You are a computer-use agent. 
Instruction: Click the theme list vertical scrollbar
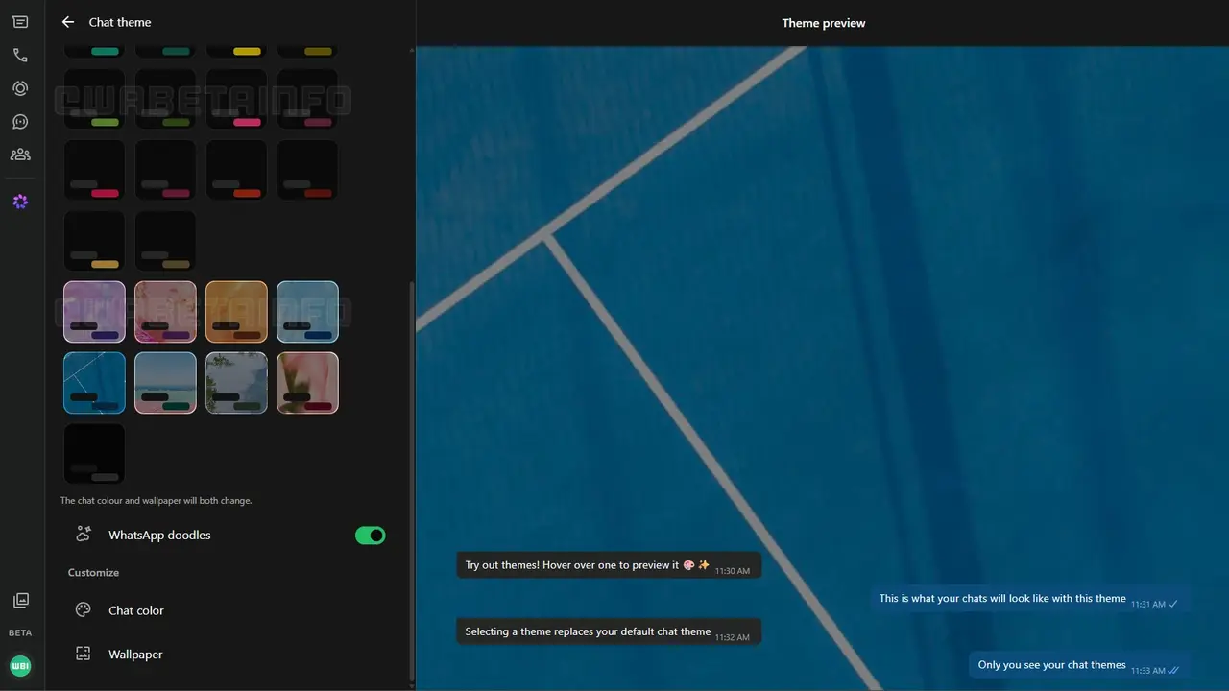point(412,480)
